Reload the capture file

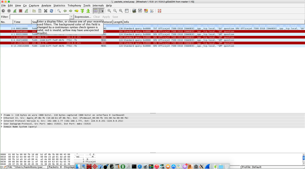[51, 11]
